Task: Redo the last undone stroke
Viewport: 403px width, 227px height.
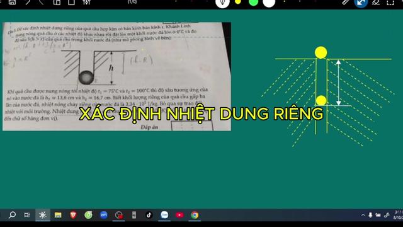Action: pyautogui.click(x=41, y=3)
